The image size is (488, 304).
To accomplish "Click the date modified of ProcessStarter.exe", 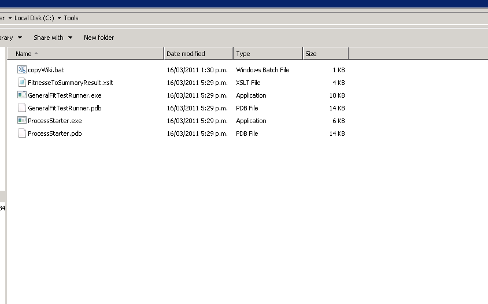I will (x=197, y=121).
